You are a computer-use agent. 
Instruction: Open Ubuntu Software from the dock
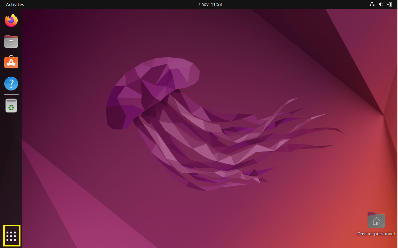(11, 63)
